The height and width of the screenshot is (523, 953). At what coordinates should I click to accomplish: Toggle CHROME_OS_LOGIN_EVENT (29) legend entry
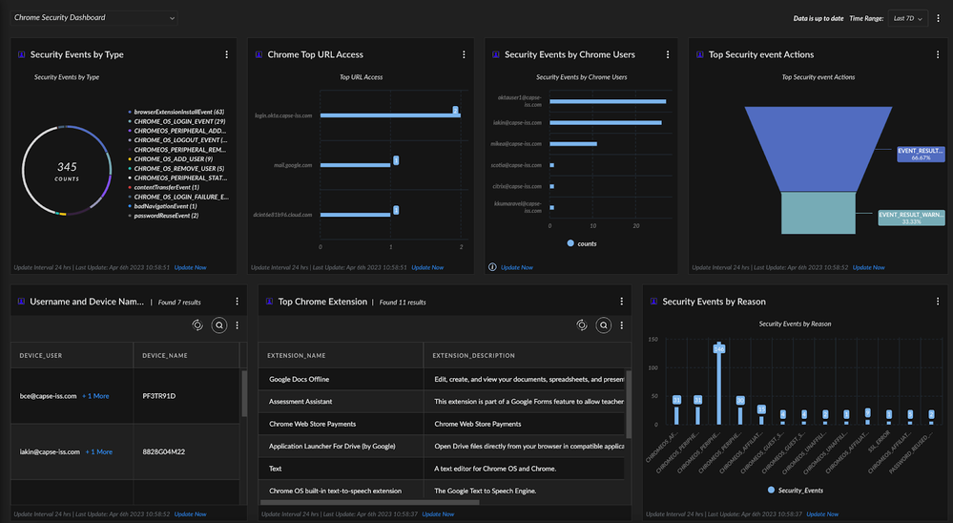pos(176,121)
